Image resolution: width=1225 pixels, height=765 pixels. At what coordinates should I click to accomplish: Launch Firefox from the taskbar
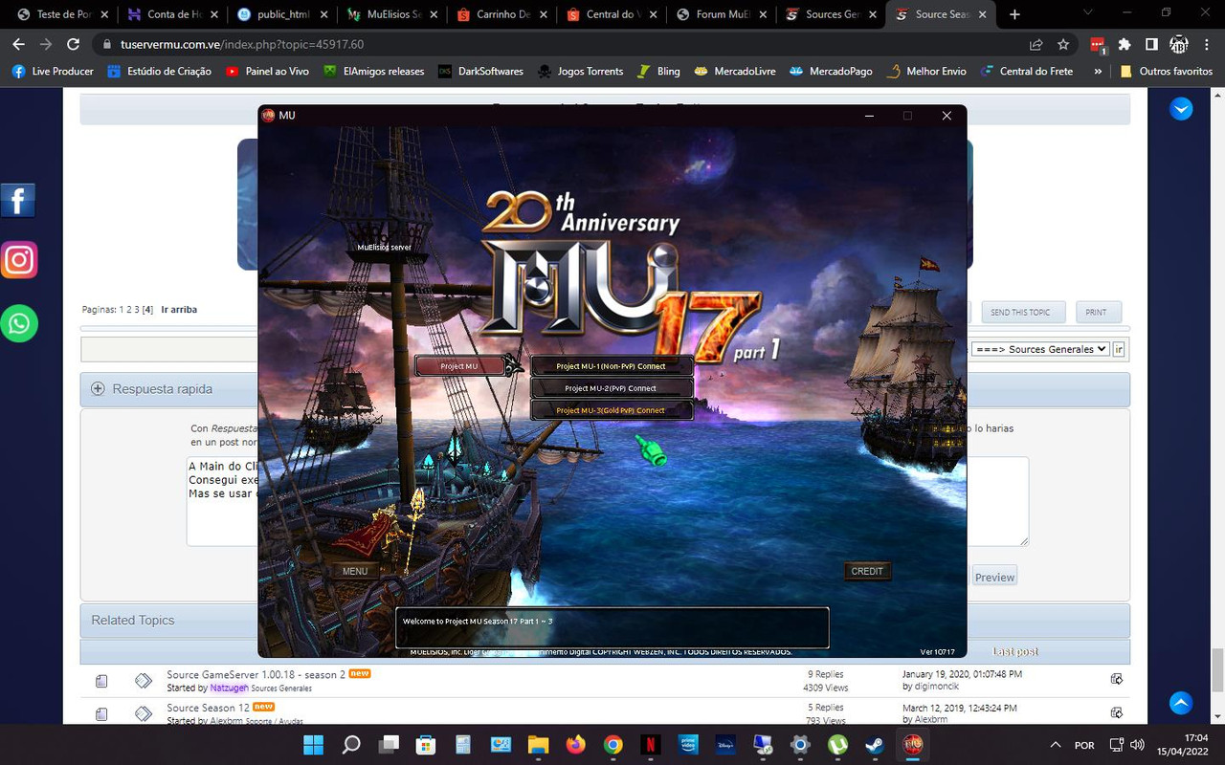tap(575, 744)
